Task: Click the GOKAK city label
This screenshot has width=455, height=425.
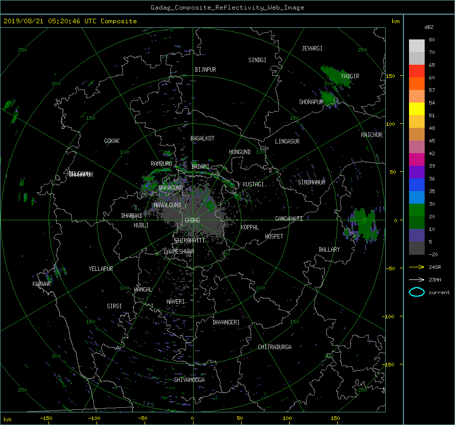Action: pyautogui.click(x=112, y=141)
